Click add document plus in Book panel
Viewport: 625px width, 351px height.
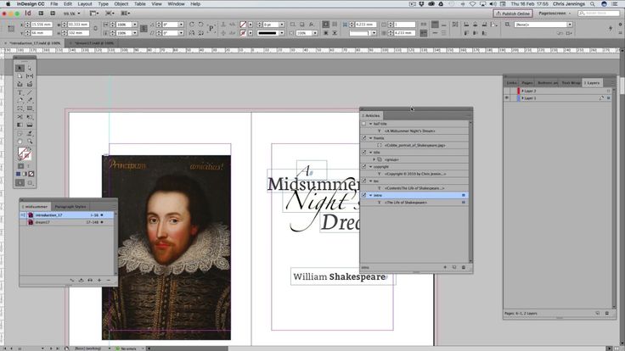click(x=99, y=280)
